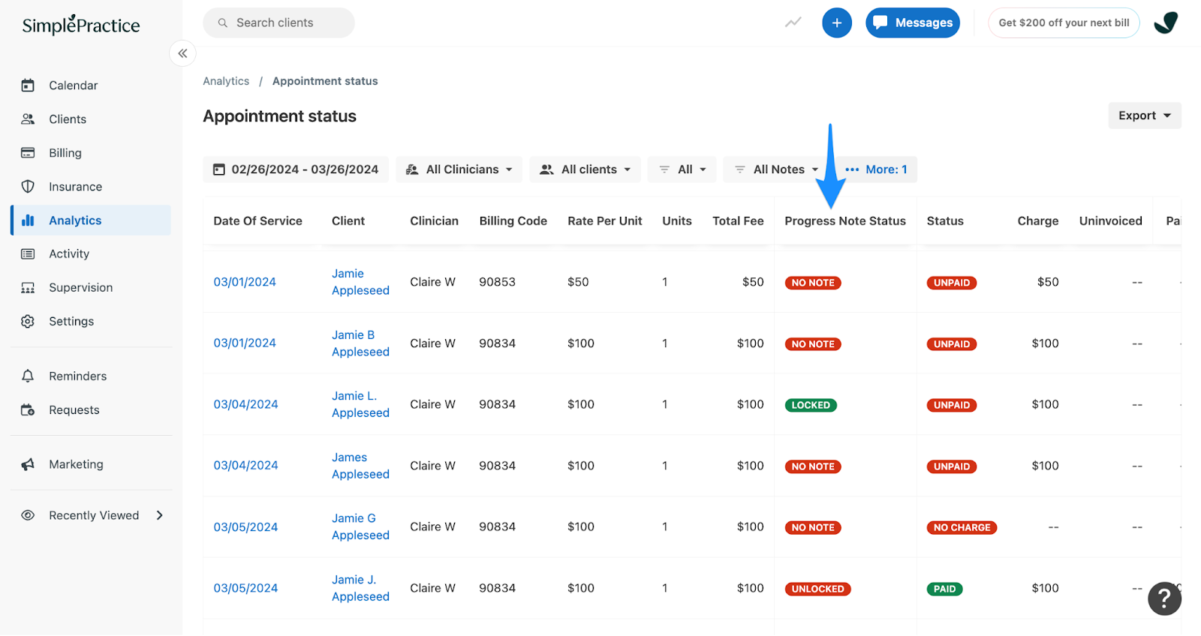1201x636 pixels.
Task: Open client James Appleseed
Action: point(361,466)
